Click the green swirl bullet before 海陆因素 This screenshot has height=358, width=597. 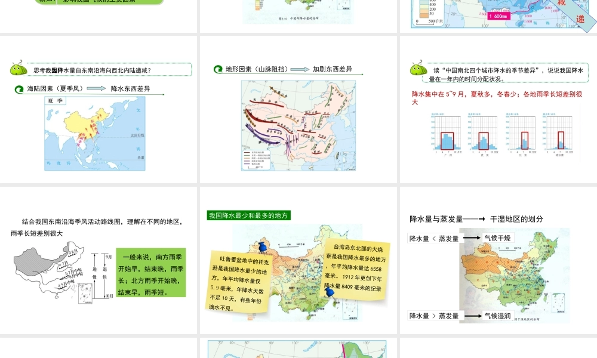pos(19,89)
